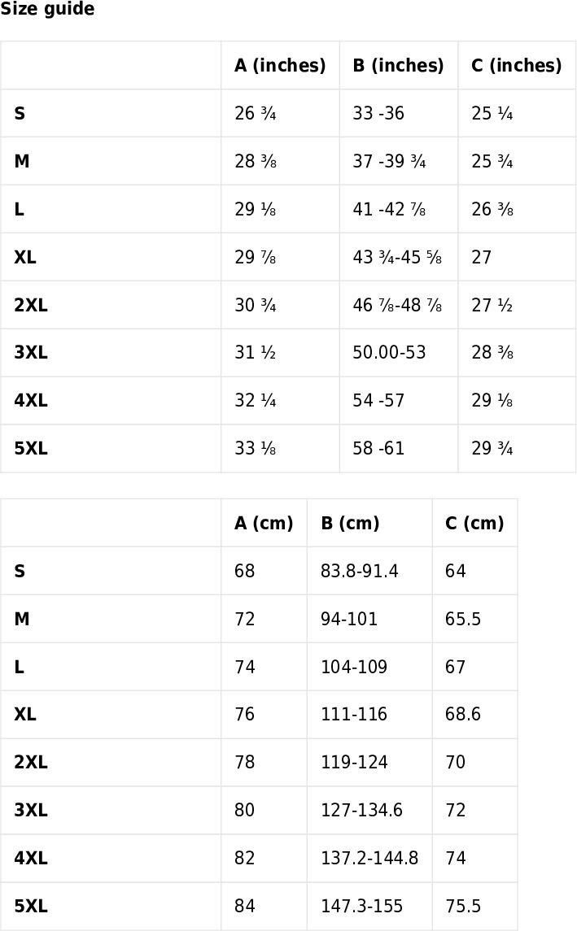The height and width of the screenshot is (931, 577).
Task: Select the 41 -42 ⅞ cell for size L
Action: (x=389, y=209)
